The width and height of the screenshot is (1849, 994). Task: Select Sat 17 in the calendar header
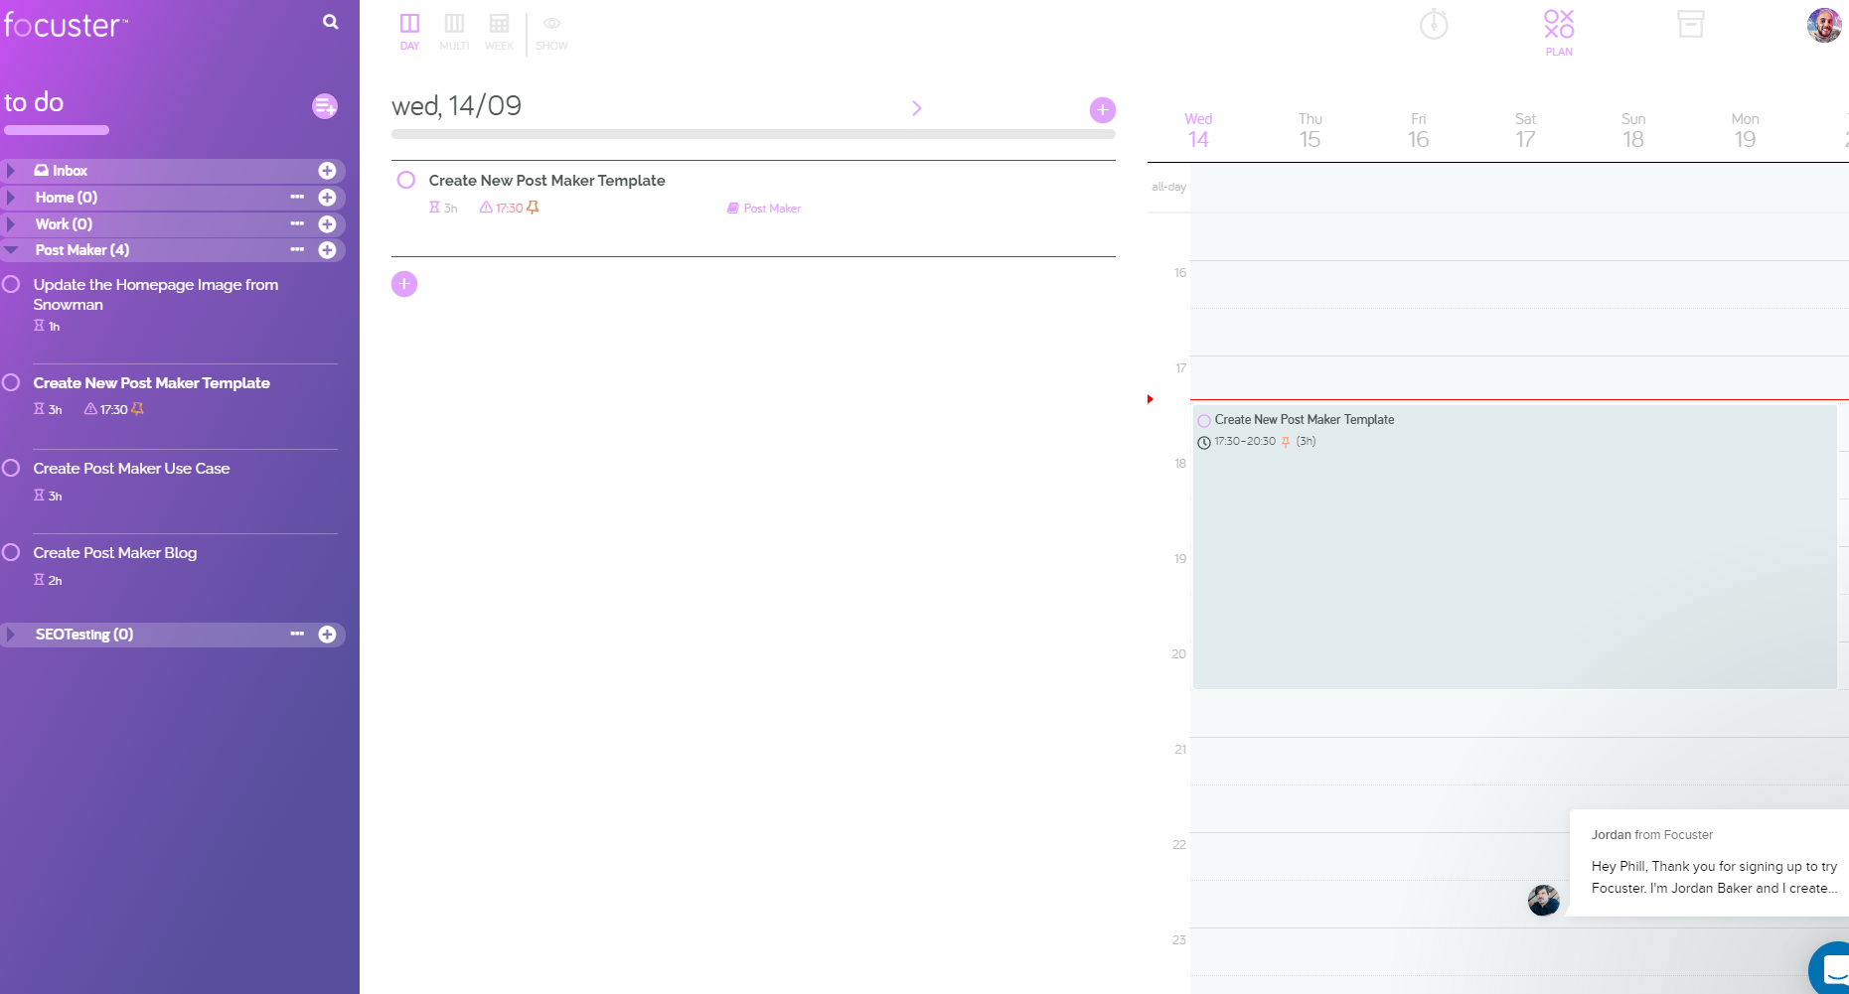(1526, 131)
